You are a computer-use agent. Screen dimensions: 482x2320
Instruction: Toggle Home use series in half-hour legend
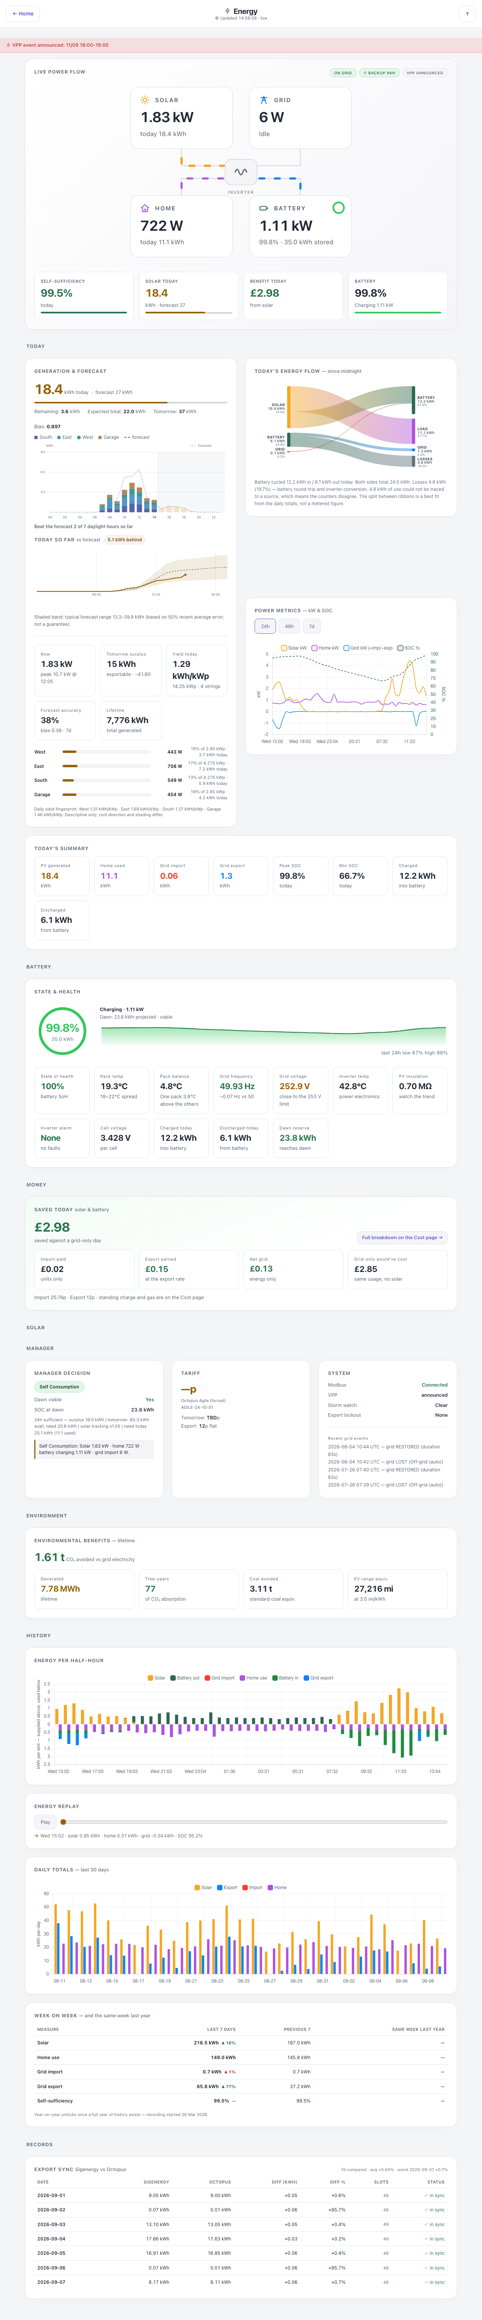coord(253,1678)
